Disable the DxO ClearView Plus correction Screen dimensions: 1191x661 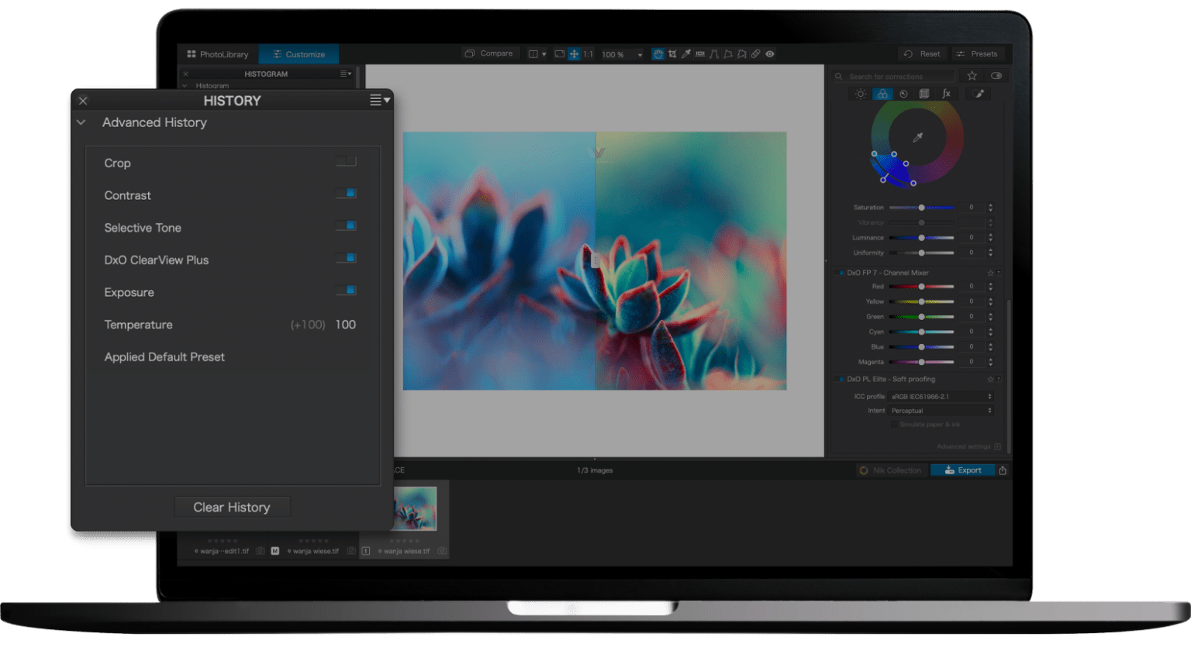point(347,258)
